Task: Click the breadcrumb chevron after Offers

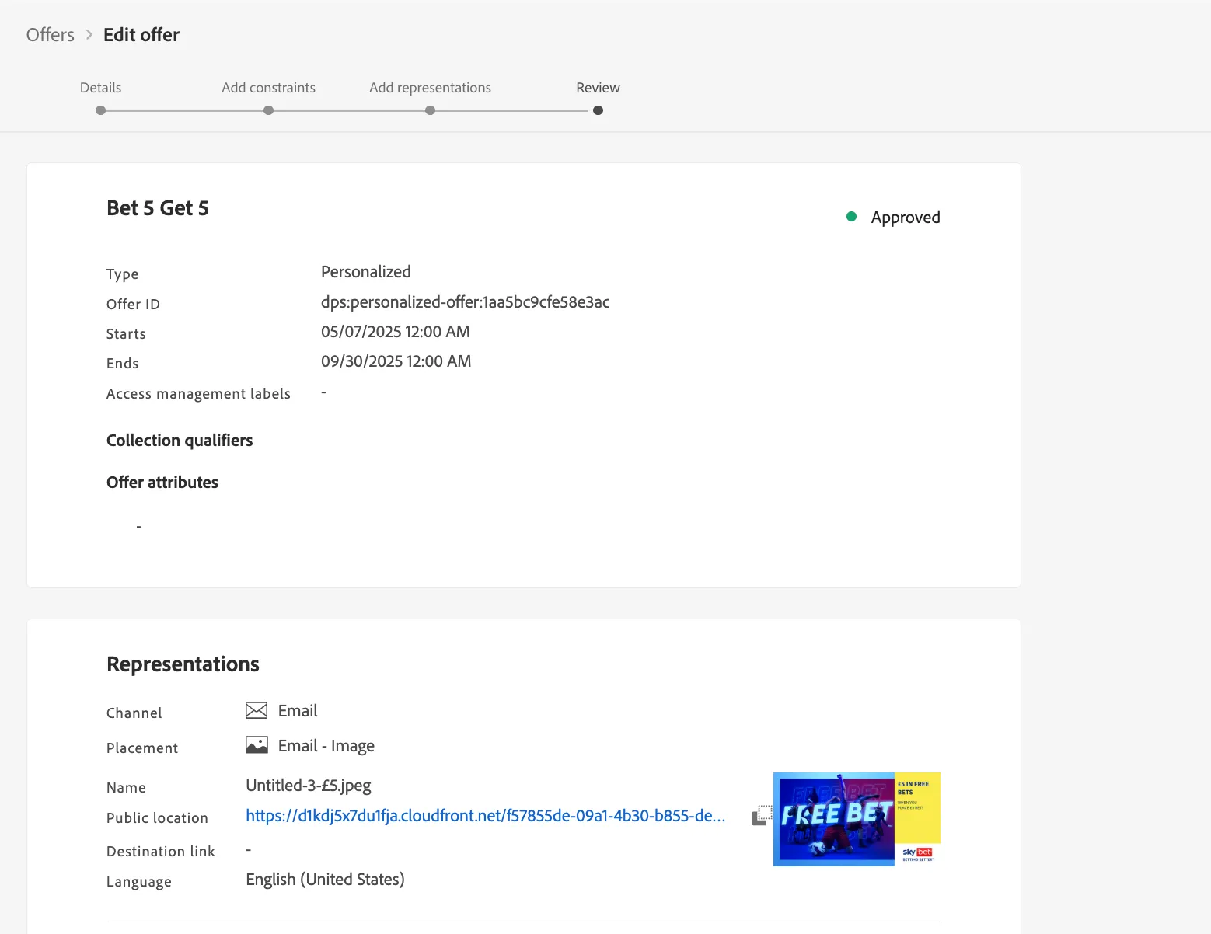Action: (x=89, y=35)
